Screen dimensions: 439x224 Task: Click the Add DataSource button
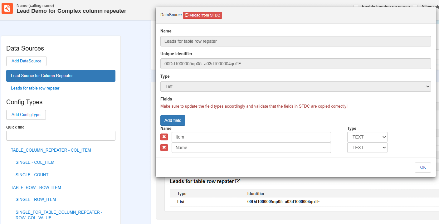pos(26,61)
